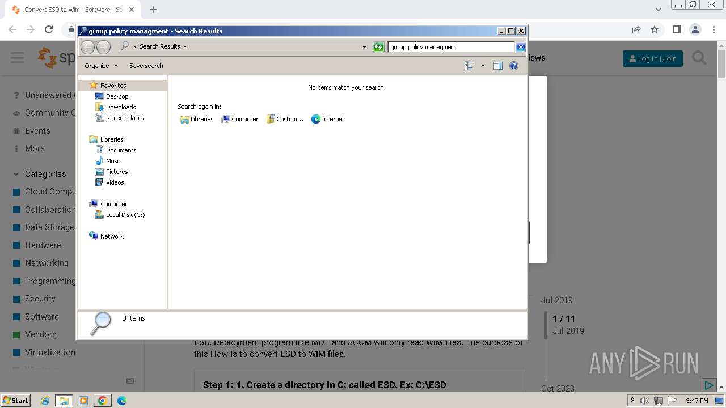Image resolution: width=726 pixels, height=408 pixels.
Task: Open Chrome three-dot menu
Action: point(713,29)
